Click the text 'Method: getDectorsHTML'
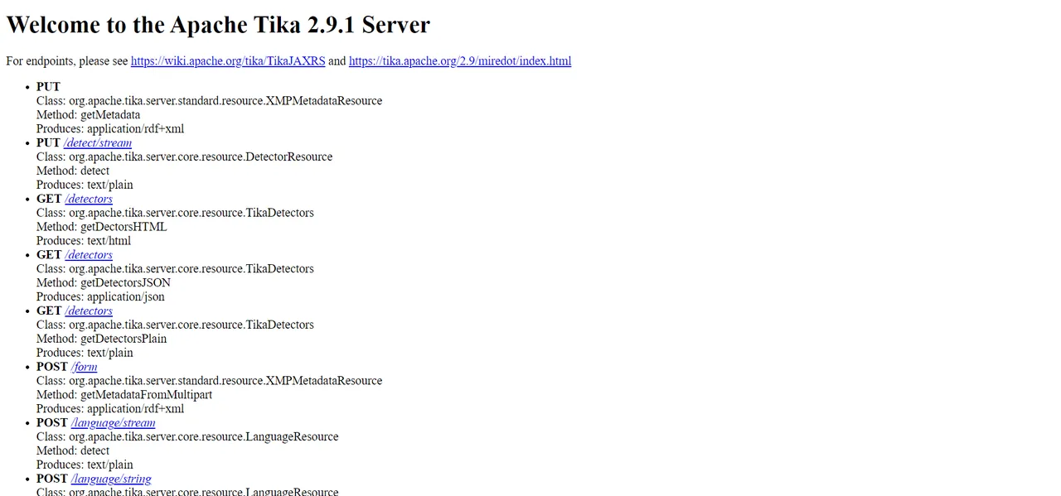Viewport: 1061px width, 496px height. (101, 227)
